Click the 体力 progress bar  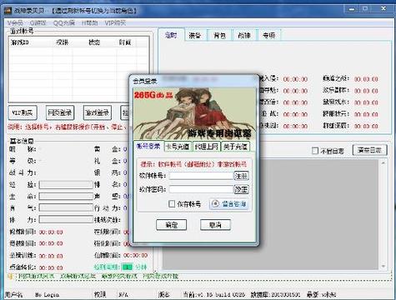click(x=66, y=220)
